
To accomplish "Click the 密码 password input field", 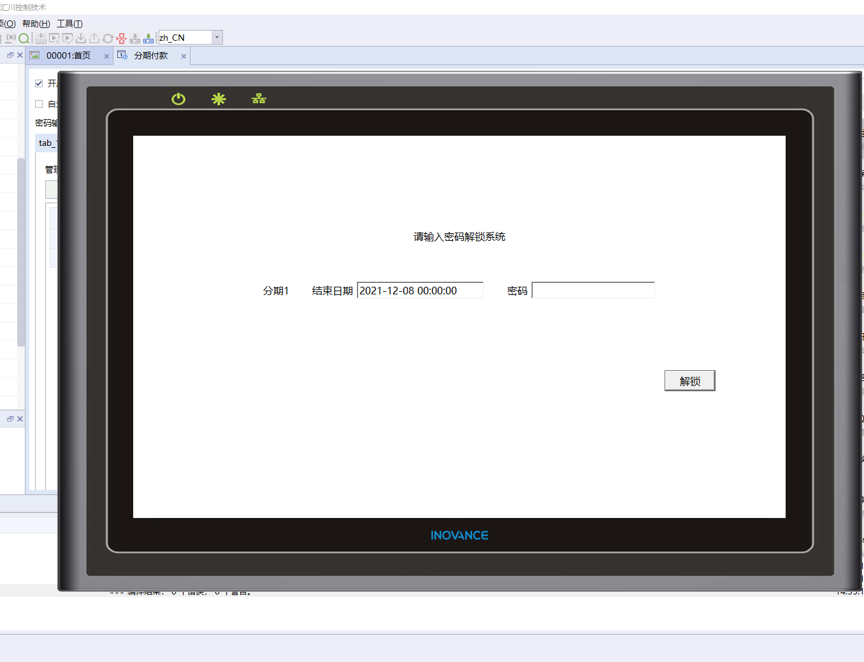I will click(x=593, y=291).
